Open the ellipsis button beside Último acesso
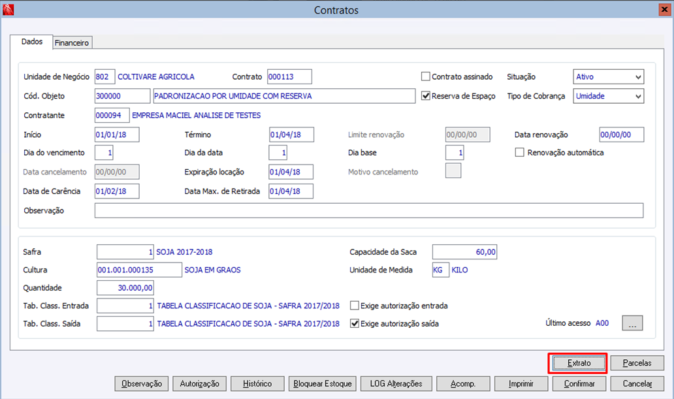Viewport: 674px width, 399px height. 632,323
